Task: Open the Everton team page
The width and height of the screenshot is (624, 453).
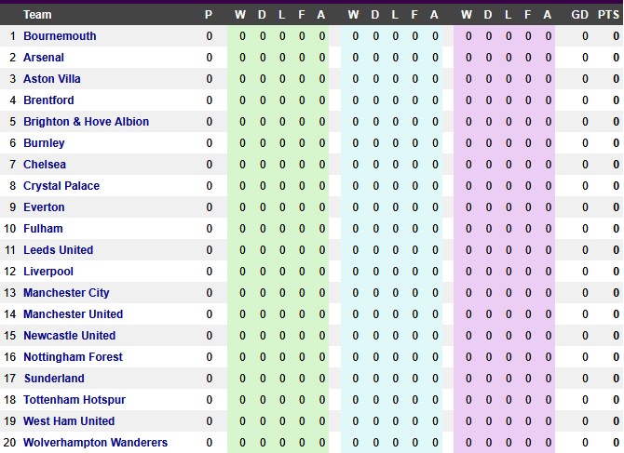Action: [x=44, y=207]
